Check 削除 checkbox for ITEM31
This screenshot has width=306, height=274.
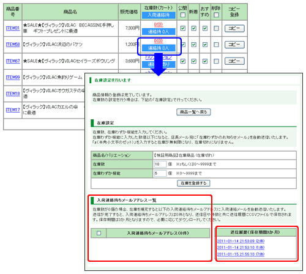[x=216, y=28]
